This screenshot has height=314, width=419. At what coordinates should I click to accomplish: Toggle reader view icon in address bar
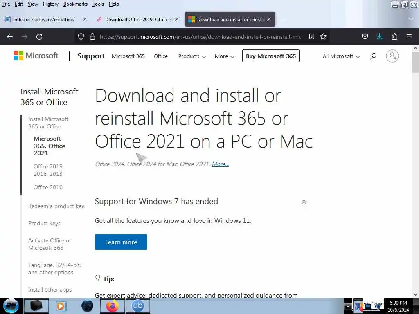pyautogui.click(x=311, y=36)
